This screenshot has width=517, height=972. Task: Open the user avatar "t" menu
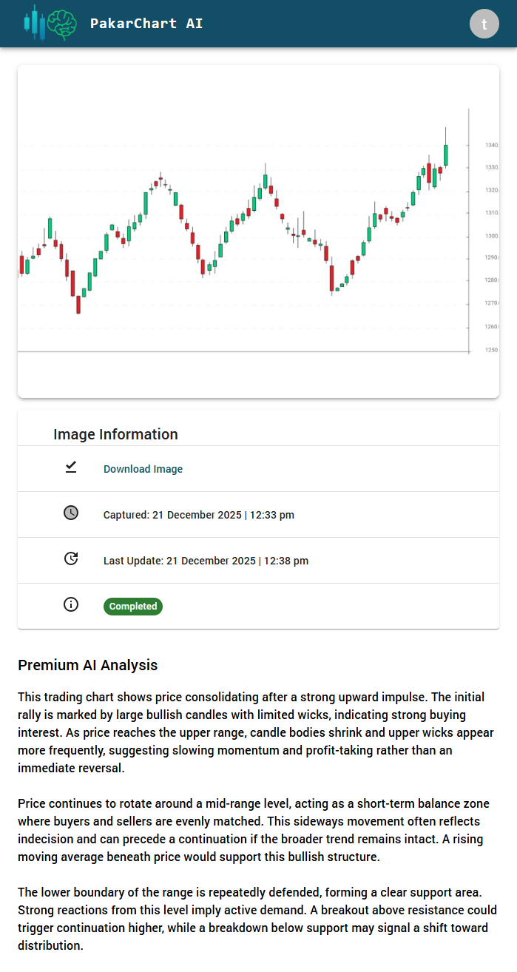click(484, 24)
